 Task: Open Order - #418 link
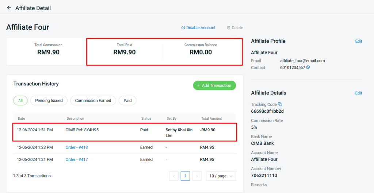click(x=77, y=147)
